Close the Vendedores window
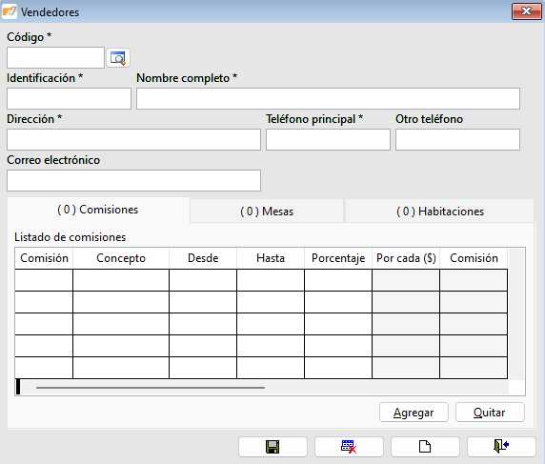The image size is (545, 464). coord(526,11)
